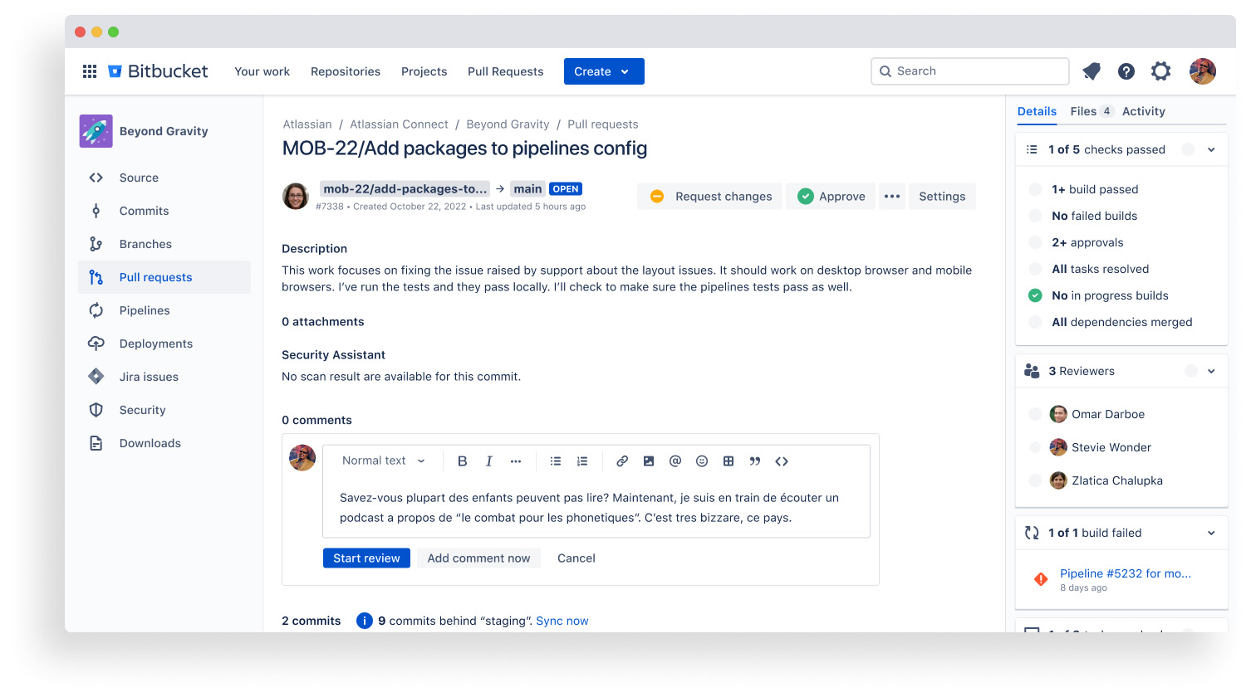Click the check circle for All tasks resolved
Viewport: 1251px width, 697px height.
click(1035, 269)
